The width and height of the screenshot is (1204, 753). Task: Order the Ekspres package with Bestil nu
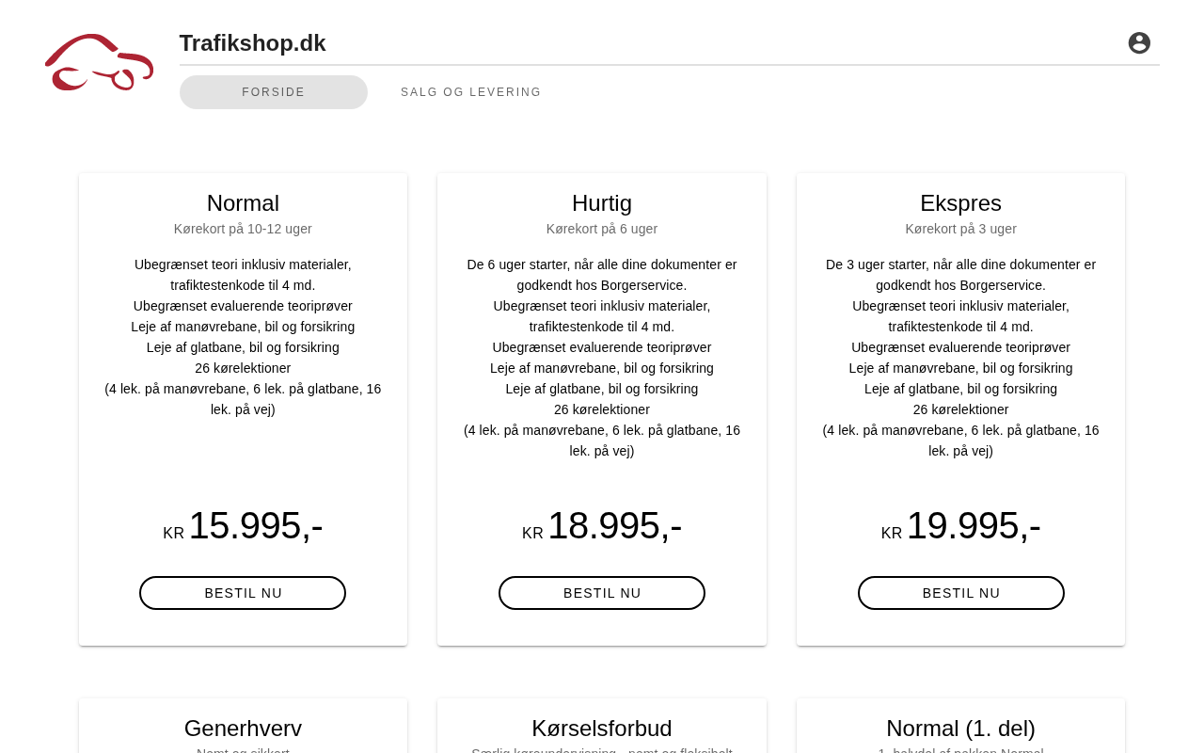(961, 593)
